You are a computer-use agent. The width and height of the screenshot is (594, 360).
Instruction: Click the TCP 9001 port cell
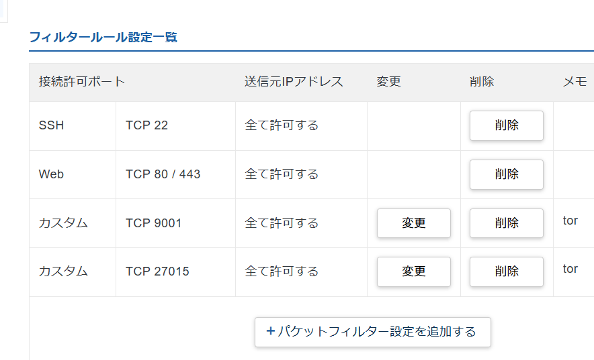153,223
